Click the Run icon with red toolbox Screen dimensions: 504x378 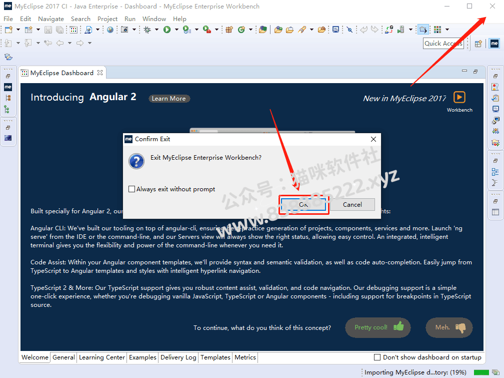[207, 30]
